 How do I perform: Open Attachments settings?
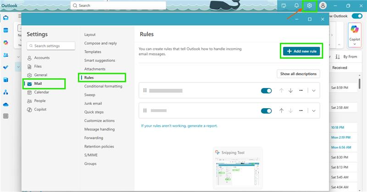click(95, 69)
